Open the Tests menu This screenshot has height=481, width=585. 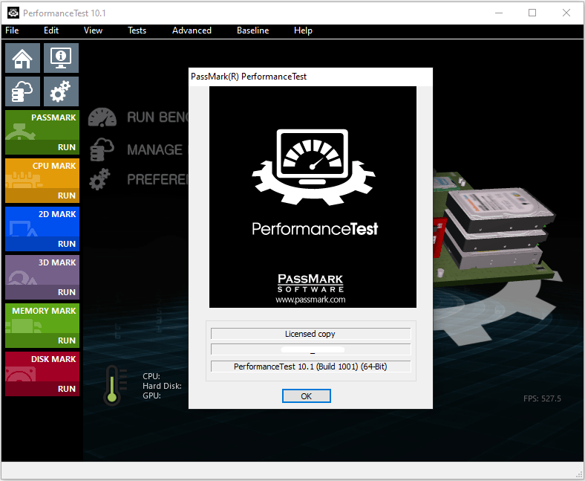pos(137,30)
